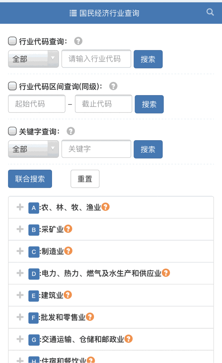
Task: Click the list icon beside page title
Action: 73,13
